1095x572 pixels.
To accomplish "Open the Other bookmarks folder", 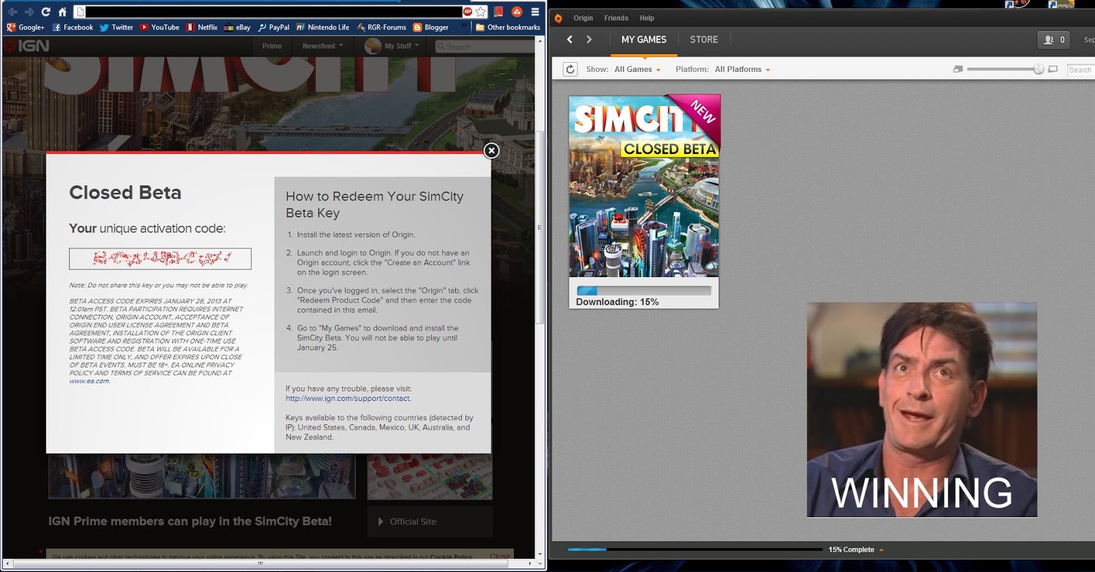I will (x=508, y=27).
